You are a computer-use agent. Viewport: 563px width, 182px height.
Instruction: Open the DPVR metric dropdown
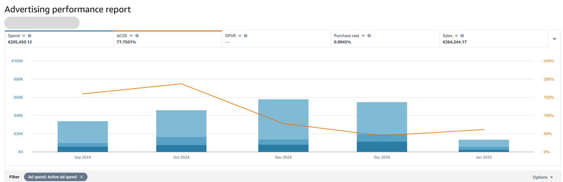tap(240, 36)
